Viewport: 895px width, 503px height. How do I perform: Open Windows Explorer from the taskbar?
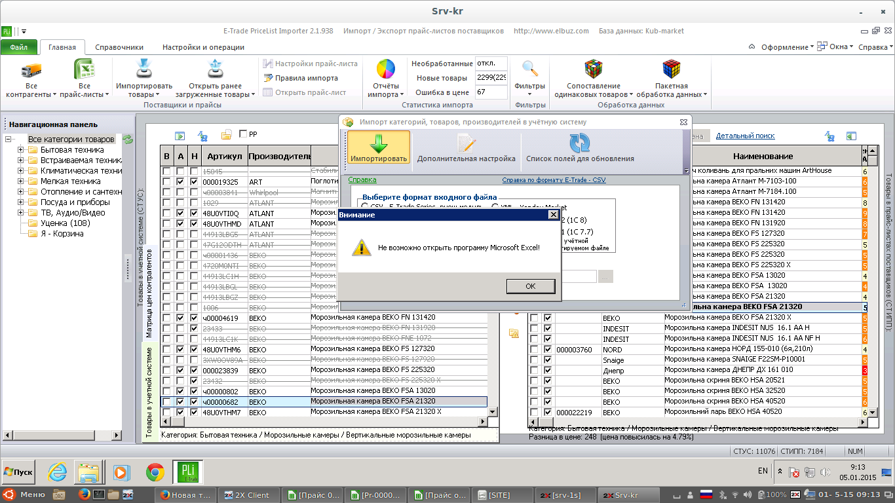point(88,471)
